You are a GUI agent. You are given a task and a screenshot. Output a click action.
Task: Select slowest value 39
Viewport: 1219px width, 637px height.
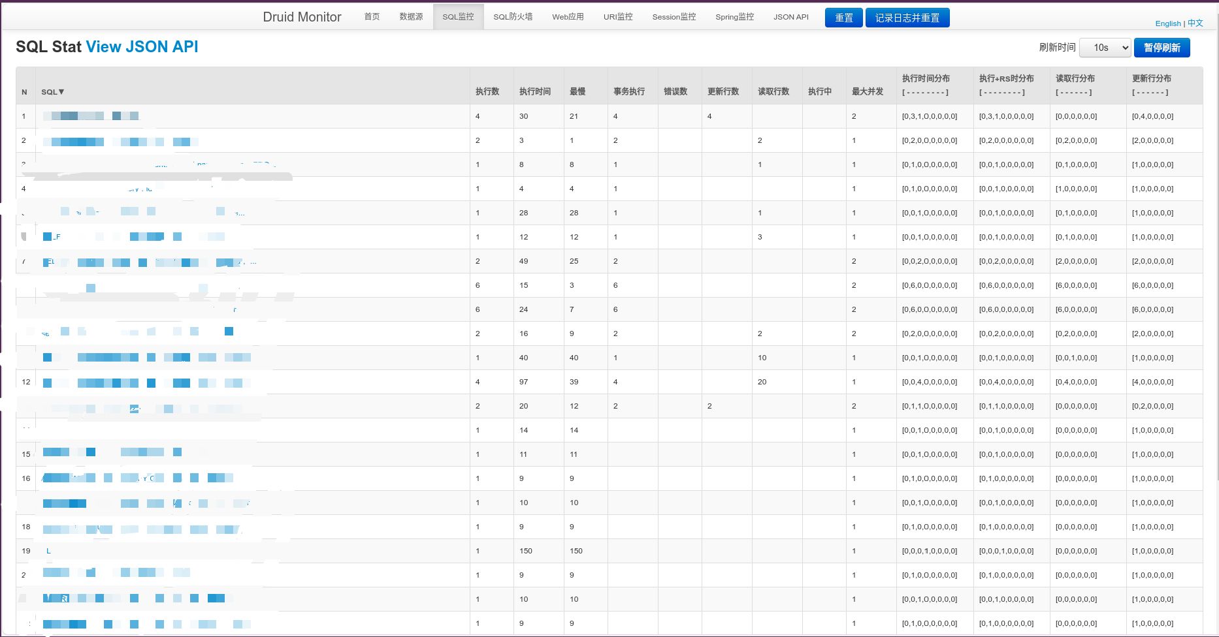pos(574,382)
